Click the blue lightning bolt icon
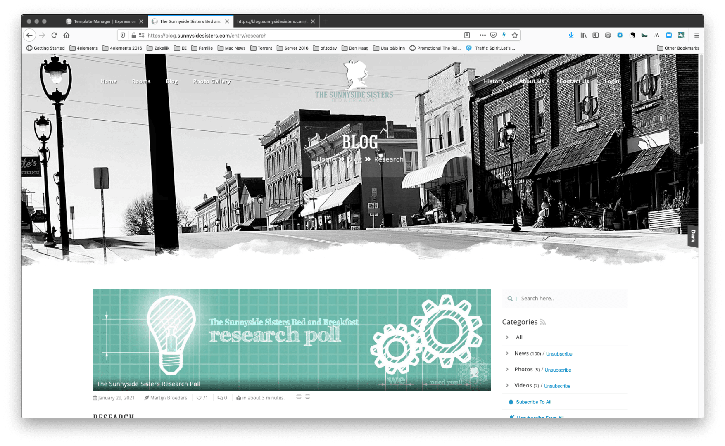 pyautogui.click(x=504, y=35)
